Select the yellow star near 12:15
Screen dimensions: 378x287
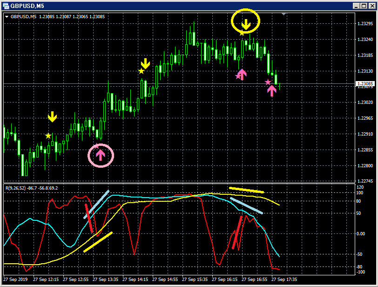click(48, 136)
